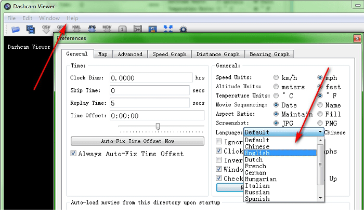Set movie sequencing to Date
The width and height of the screenshot is (364, 218).
pyautogui.click(x=276, y=105)
